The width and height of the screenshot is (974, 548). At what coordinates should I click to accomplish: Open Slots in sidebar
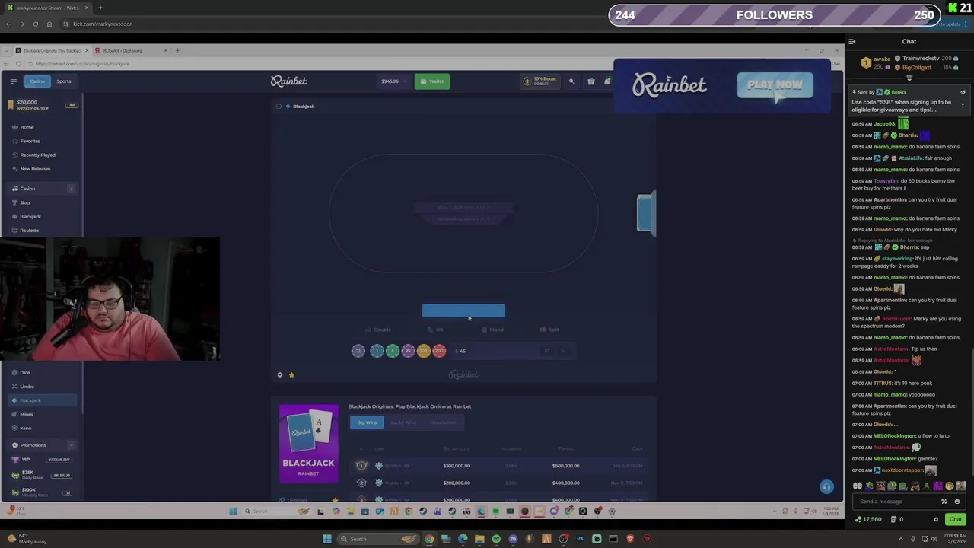pos(25,202)
